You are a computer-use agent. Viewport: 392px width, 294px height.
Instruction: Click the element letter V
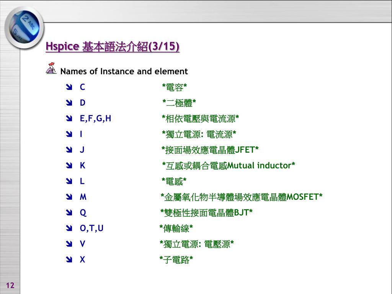[x=83, y=244]
